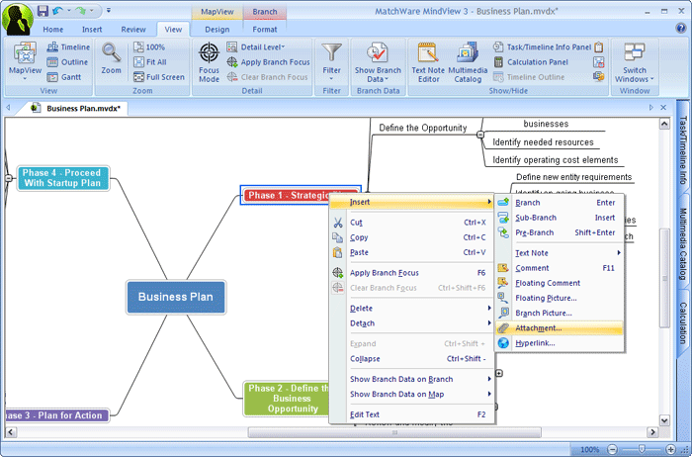Insert a Floating Comment from the submenu
Image resolution: width=692 pixels, height=457 pixels.
pyautogui.click(x=560, y=283)
